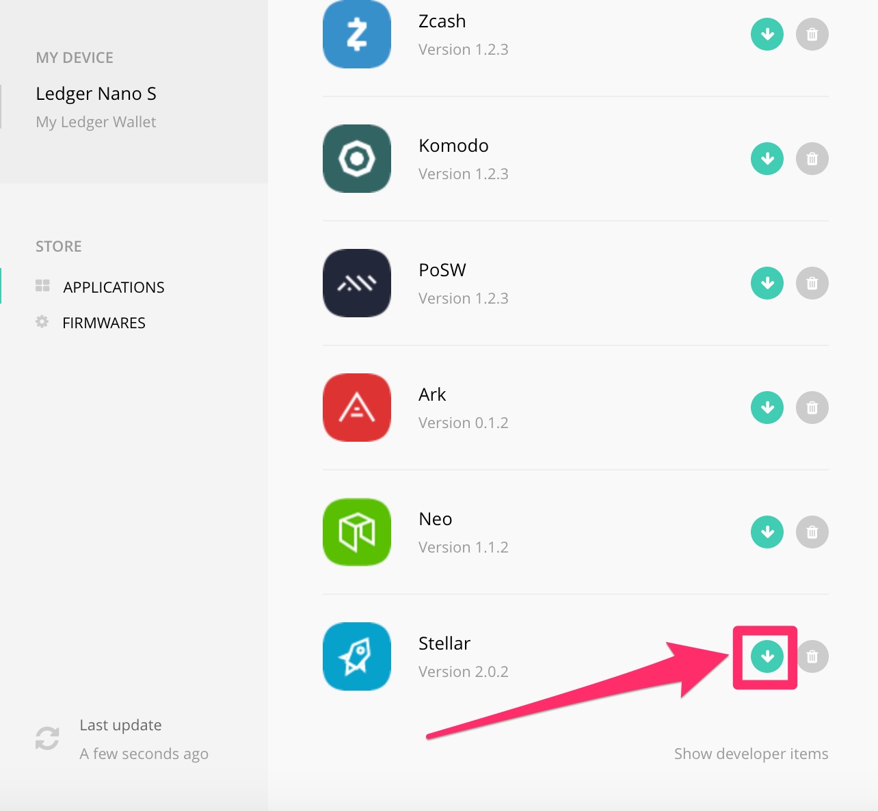Remove the Komodo app with trash icon

pyautogui.click(x=812, y=159)
